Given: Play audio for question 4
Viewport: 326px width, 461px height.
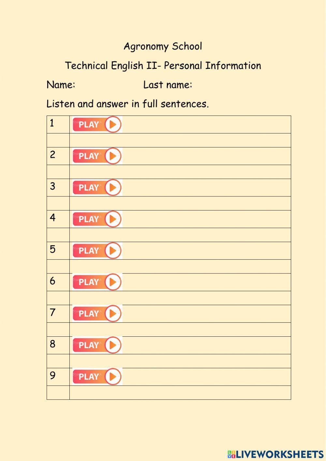Looking at the screenshot, I should tap(97, 219).
